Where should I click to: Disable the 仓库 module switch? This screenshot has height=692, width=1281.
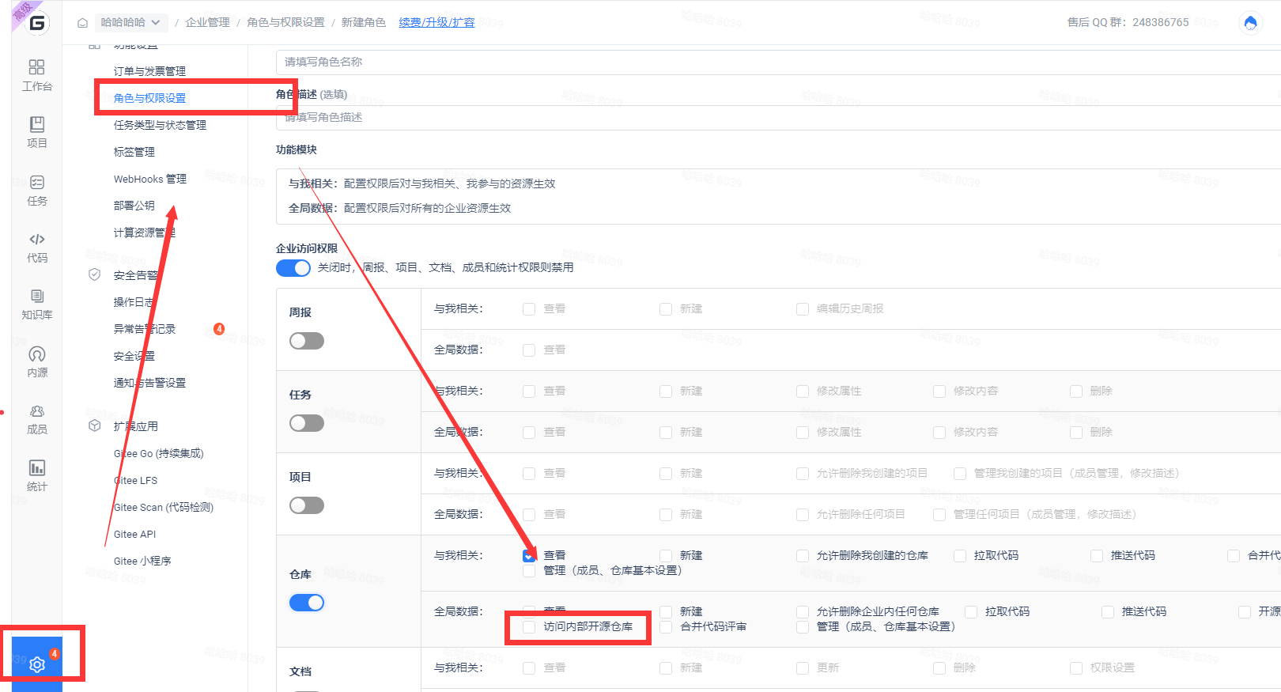tap(307, 603)
